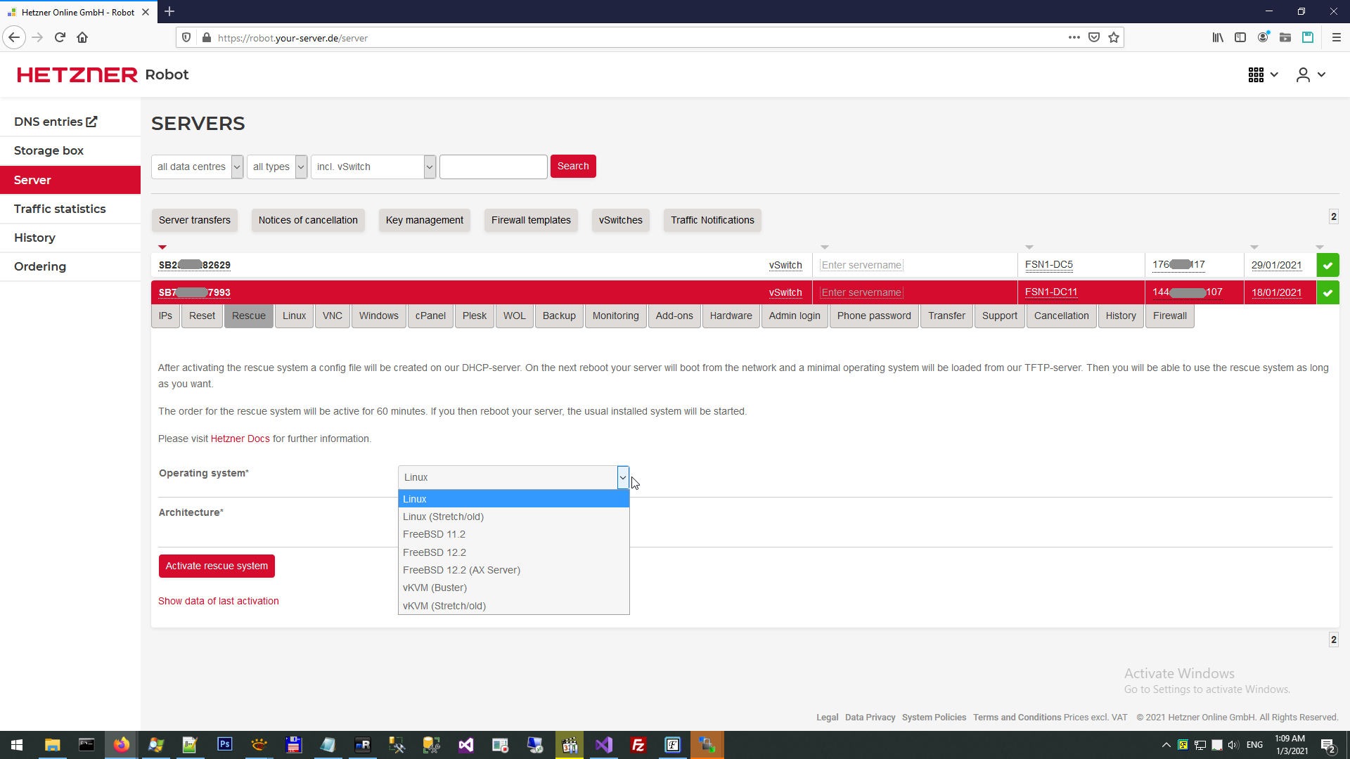Choose vKVM (Buster) from the list
The height and width of the screenshot is (759, 1350).
click(435, 588)
